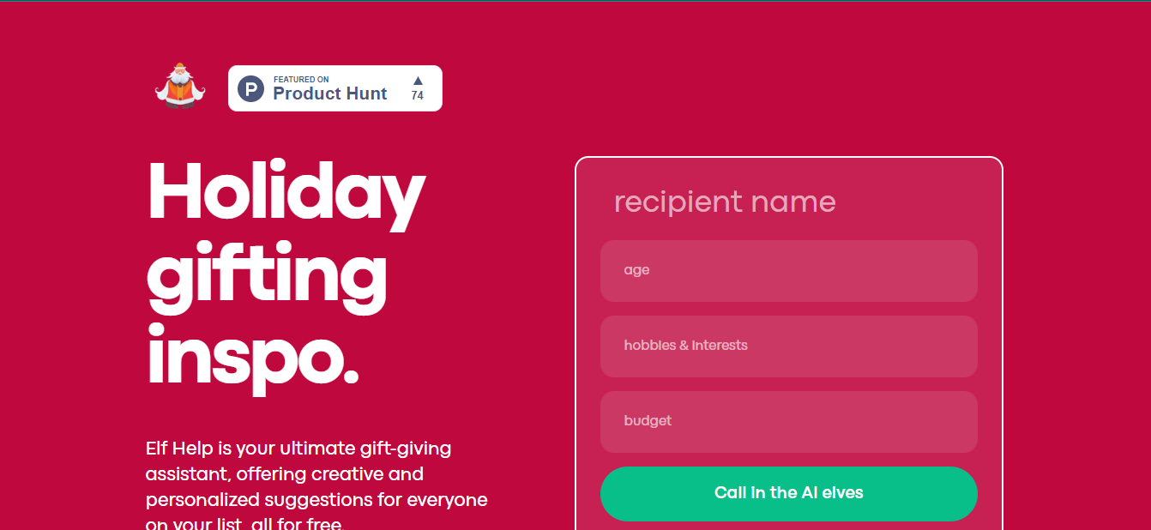Click the upvote triangle on Product Hunt badge
The height and width of the screenshot is (530, 1151).
click(x=418, y=80)
